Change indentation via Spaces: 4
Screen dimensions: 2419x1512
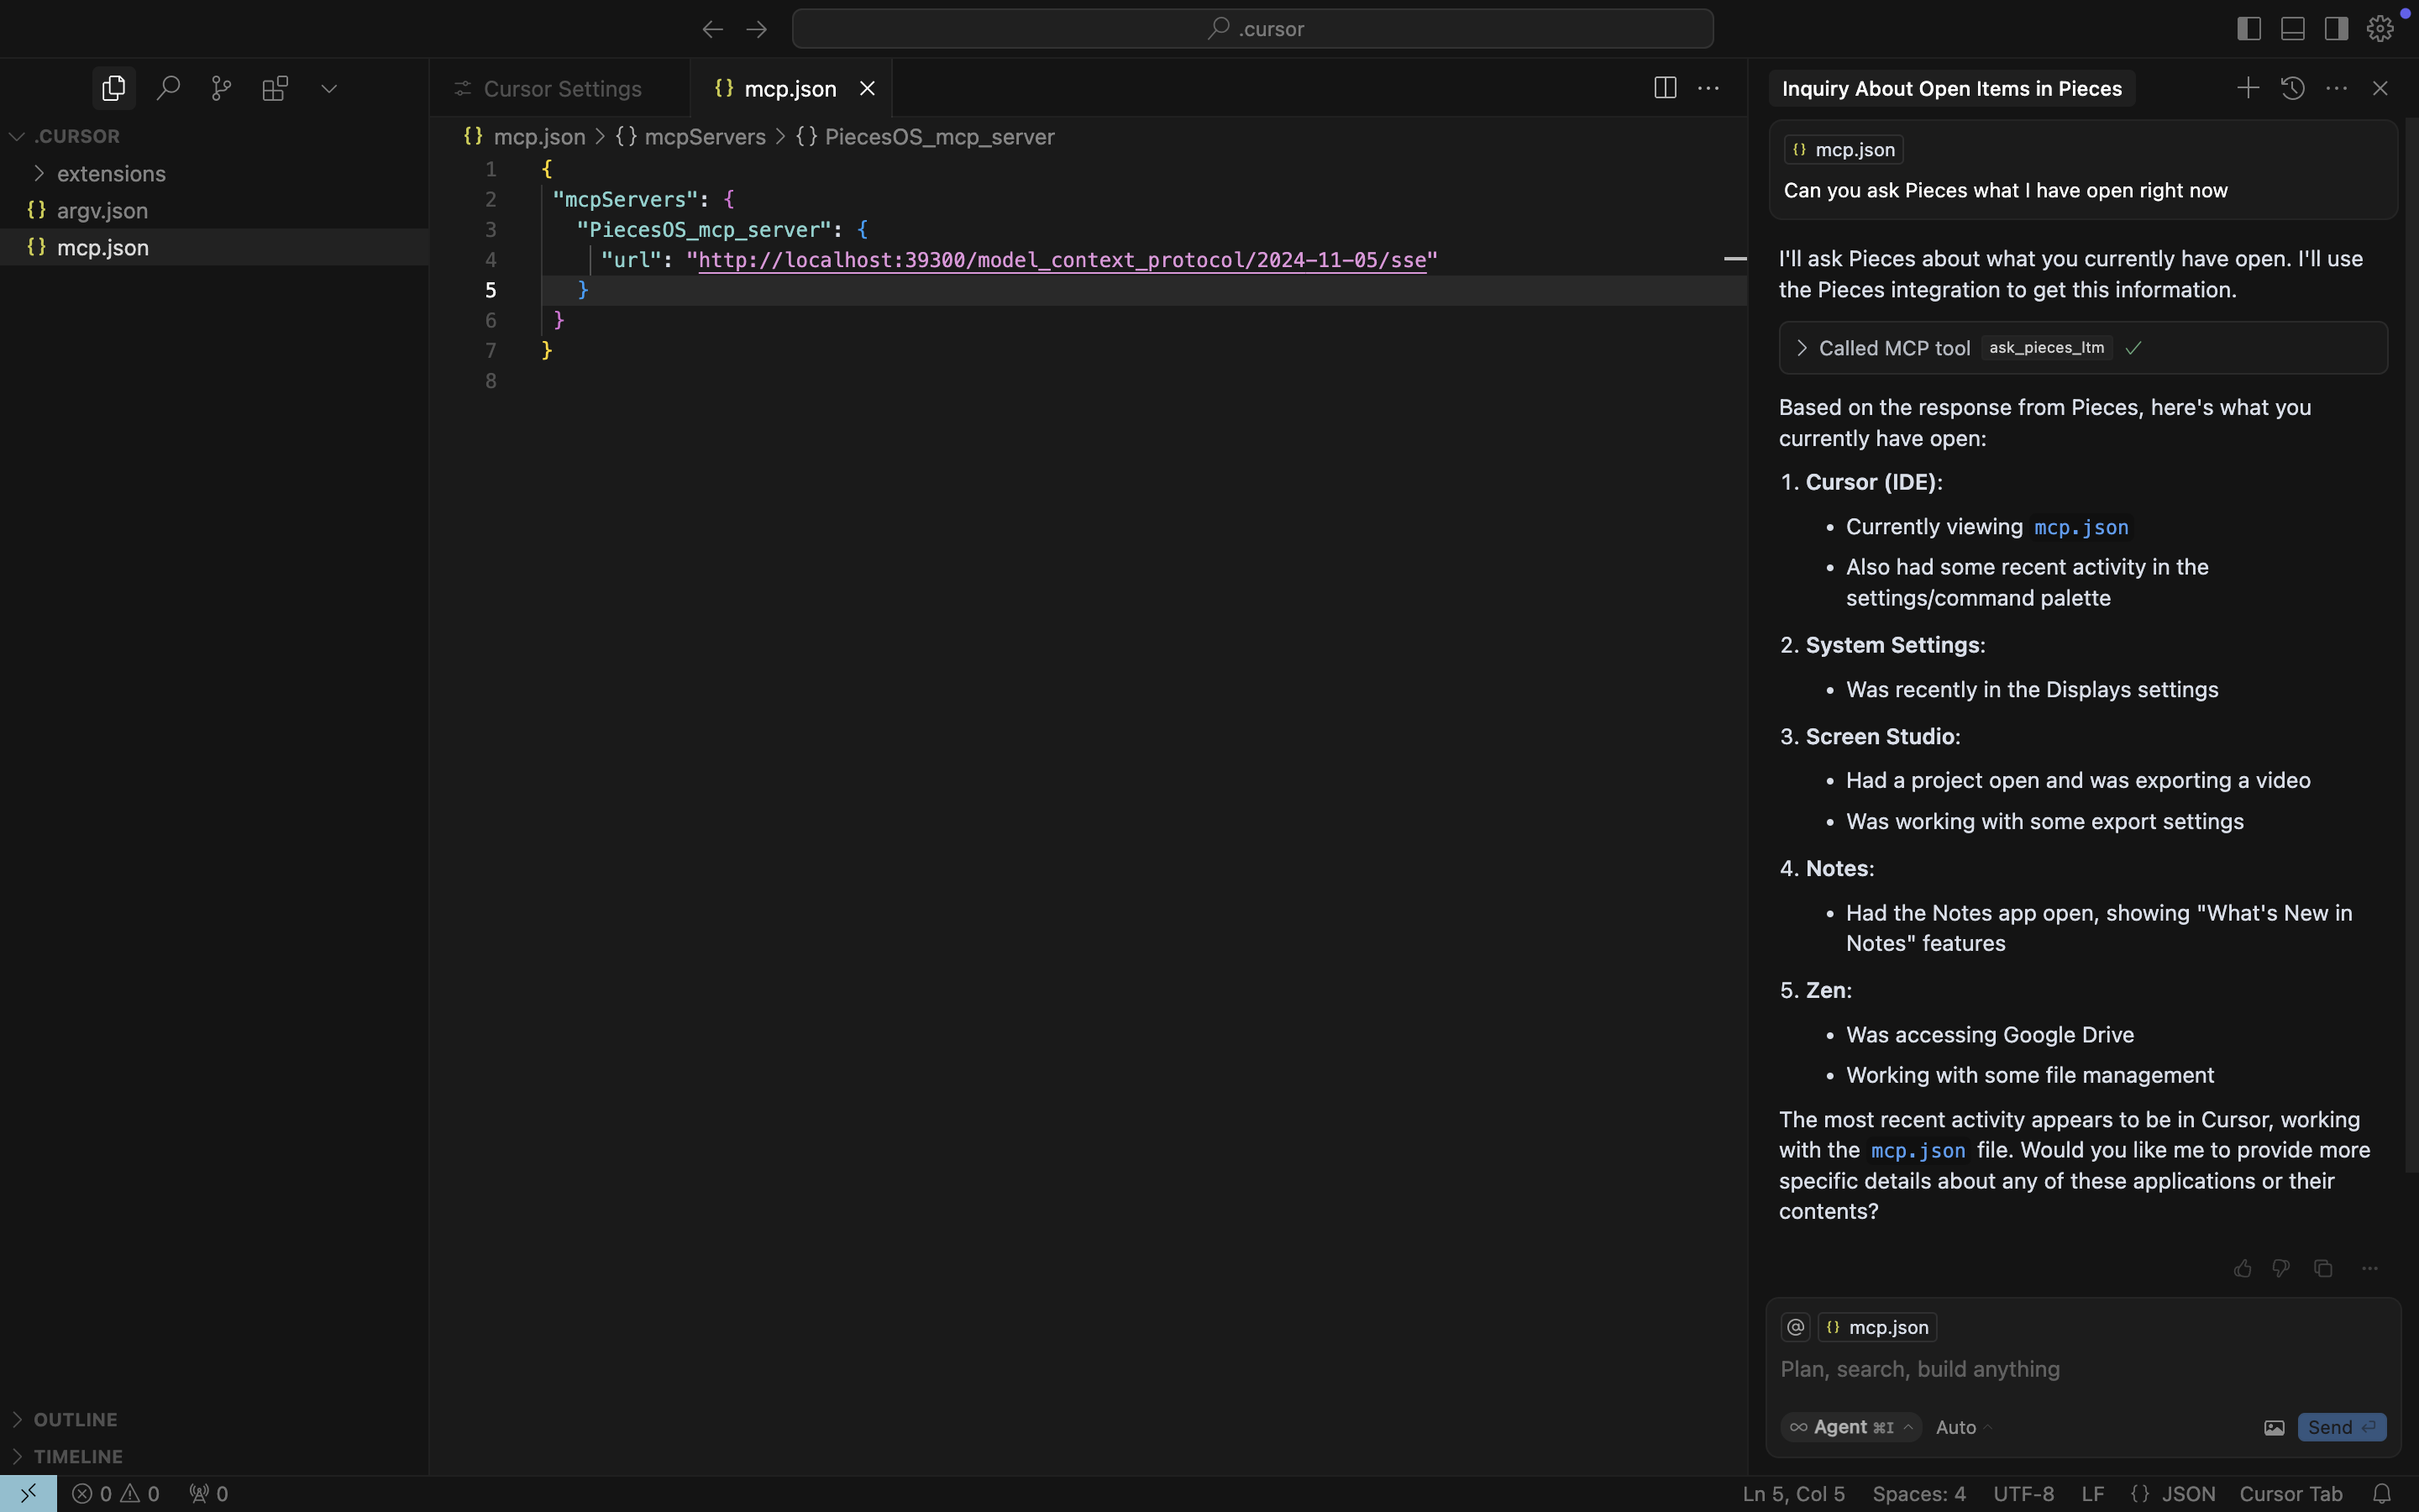pyautogui.click(x=1918, y=1493)
